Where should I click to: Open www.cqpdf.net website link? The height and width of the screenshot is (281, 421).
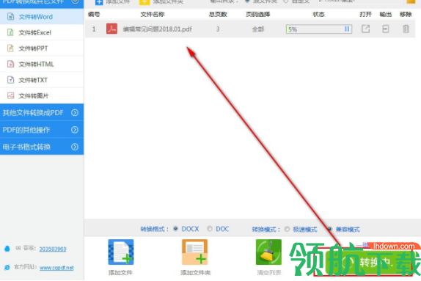click(x=56, y=268)
